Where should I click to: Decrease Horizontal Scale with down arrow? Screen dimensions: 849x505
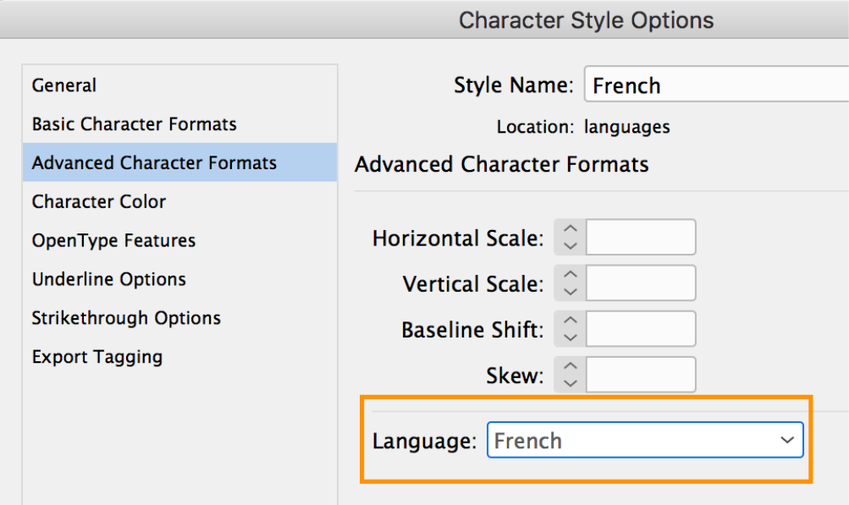pos(571,246)
